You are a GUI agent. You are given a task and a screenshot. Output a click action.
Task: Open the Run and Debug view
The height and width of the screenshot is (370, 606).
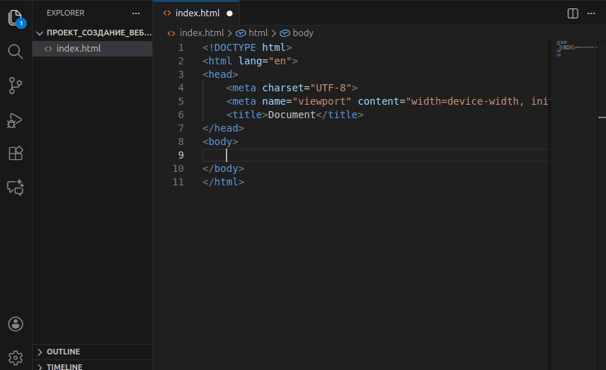click(16, 120)
